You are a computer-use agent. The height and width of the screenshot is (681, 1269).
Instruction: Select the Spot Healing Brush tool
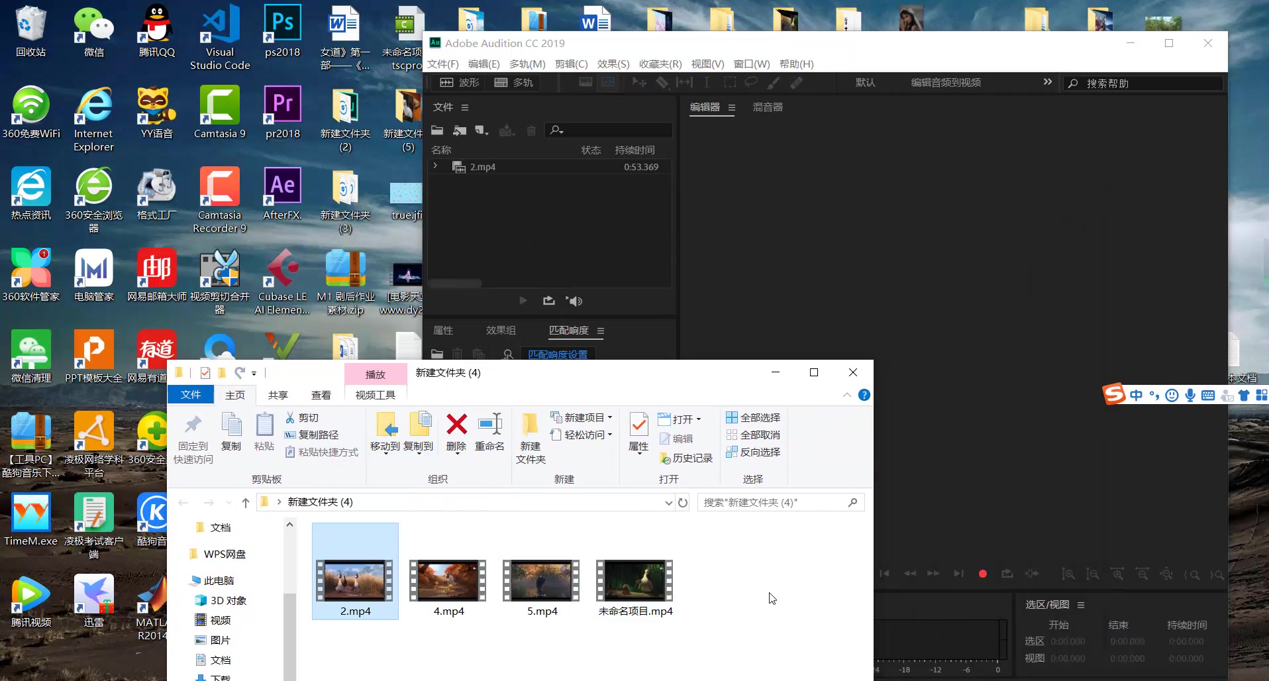[796, 83]
